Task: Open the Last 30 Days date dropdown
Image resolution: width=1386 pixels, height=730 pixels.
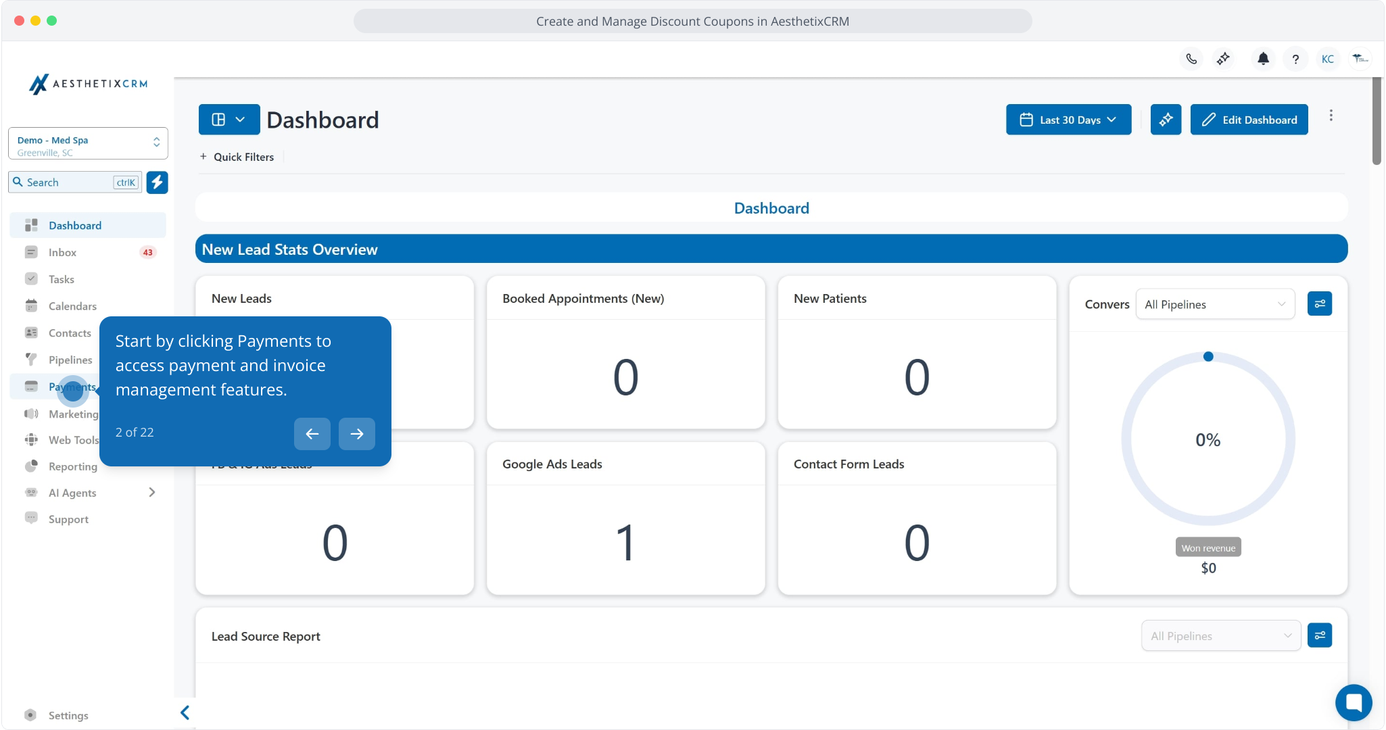Action: (1068, 120)
